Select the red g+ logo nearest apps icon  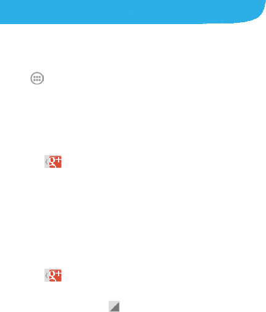click(55, 162)
